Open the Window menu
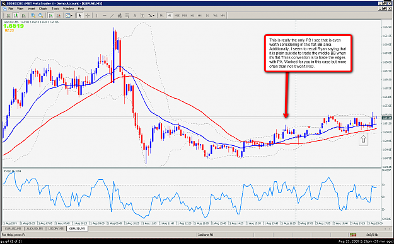Viewport: 394px width, 244px height. 68,9
